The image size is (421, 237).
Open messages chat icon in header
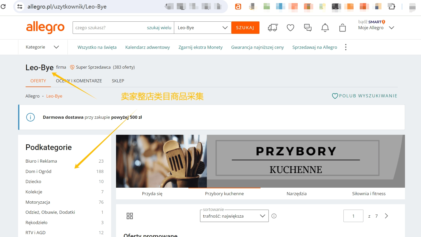click(x=308, y=27)
